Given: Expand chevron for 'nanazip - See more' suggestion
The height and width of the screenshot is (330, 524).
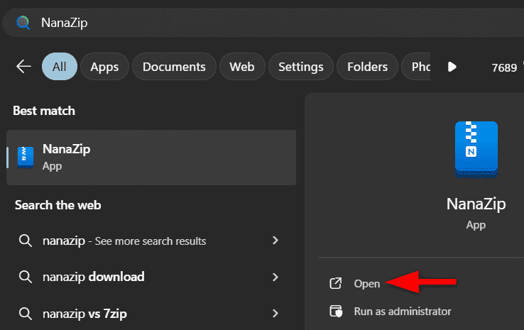Looking at the screenshot, I should (275, 240).
